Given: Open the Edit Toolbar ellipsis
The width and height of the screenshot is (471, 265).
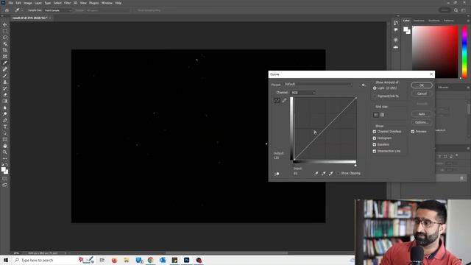Looking at the screenshot, I should click(5, 158).
